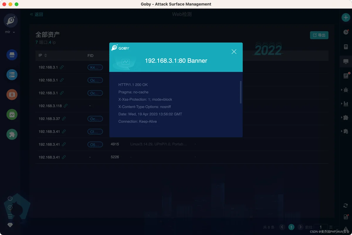This screenshot has height=235, width=352.
Task: Open the orange Vulnerability bug icon
Action: point(12,94)
